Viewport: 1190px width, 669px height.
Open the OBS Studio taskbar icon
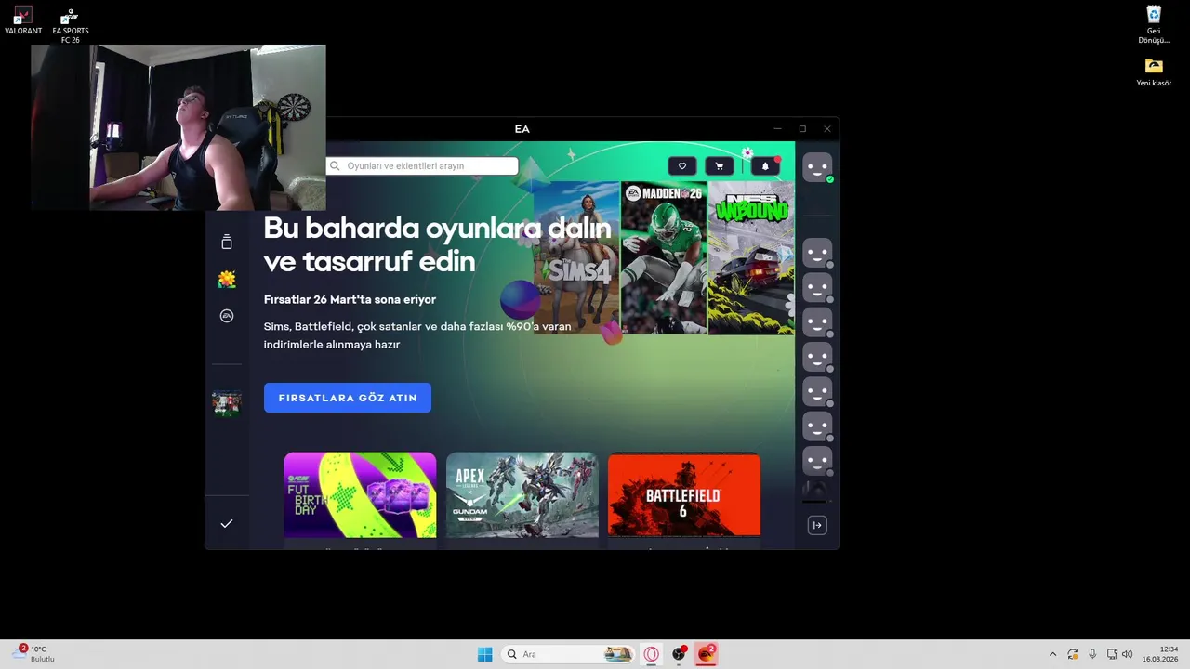(680, 654)
